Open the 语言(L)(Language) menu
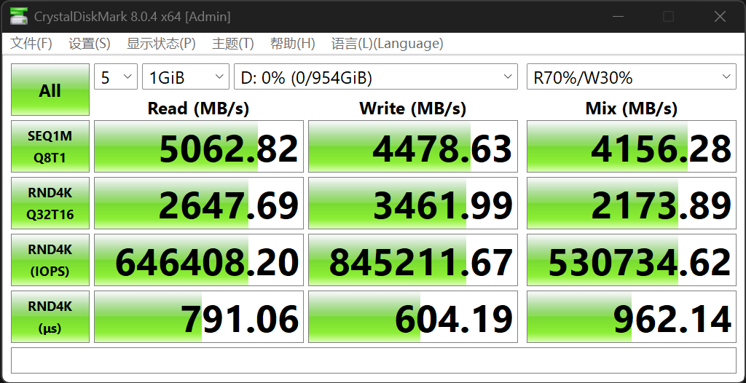The width and height of the screenshot is (746, 383). pyautogui.click(x=388, y=44)
